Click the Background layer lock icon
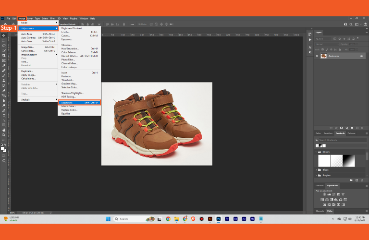 pos(361,56)
